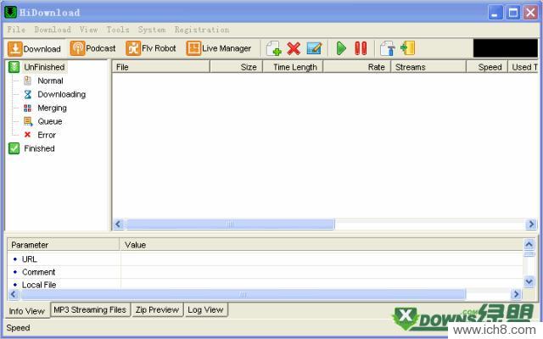Pause download with the red pause icon

(x=361, y=48)
